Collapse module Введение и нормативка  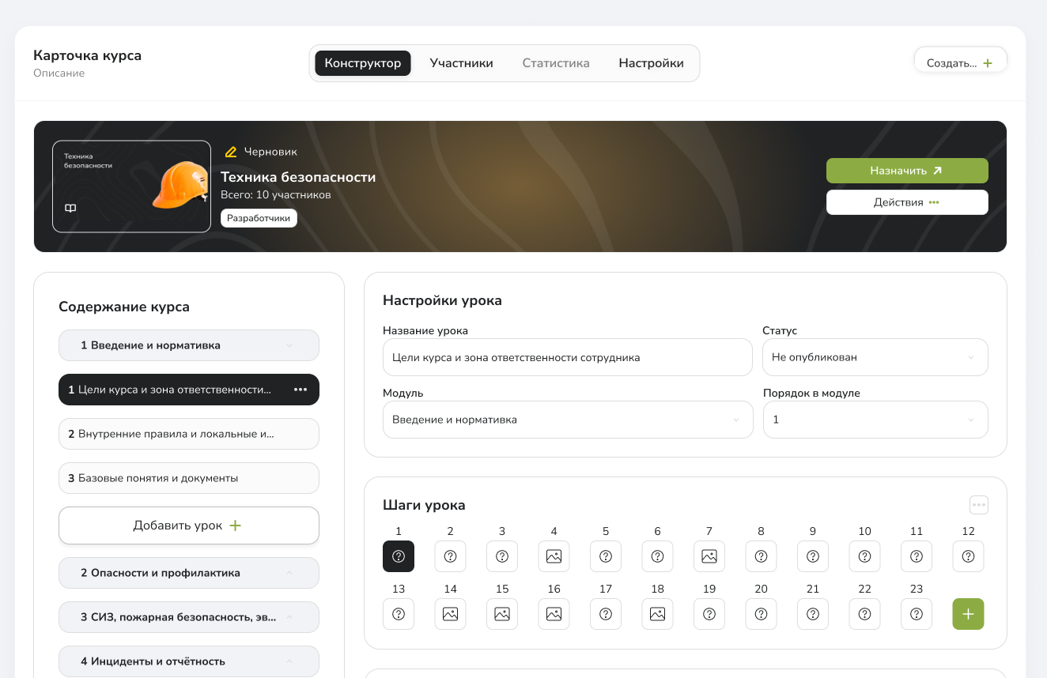189,345
